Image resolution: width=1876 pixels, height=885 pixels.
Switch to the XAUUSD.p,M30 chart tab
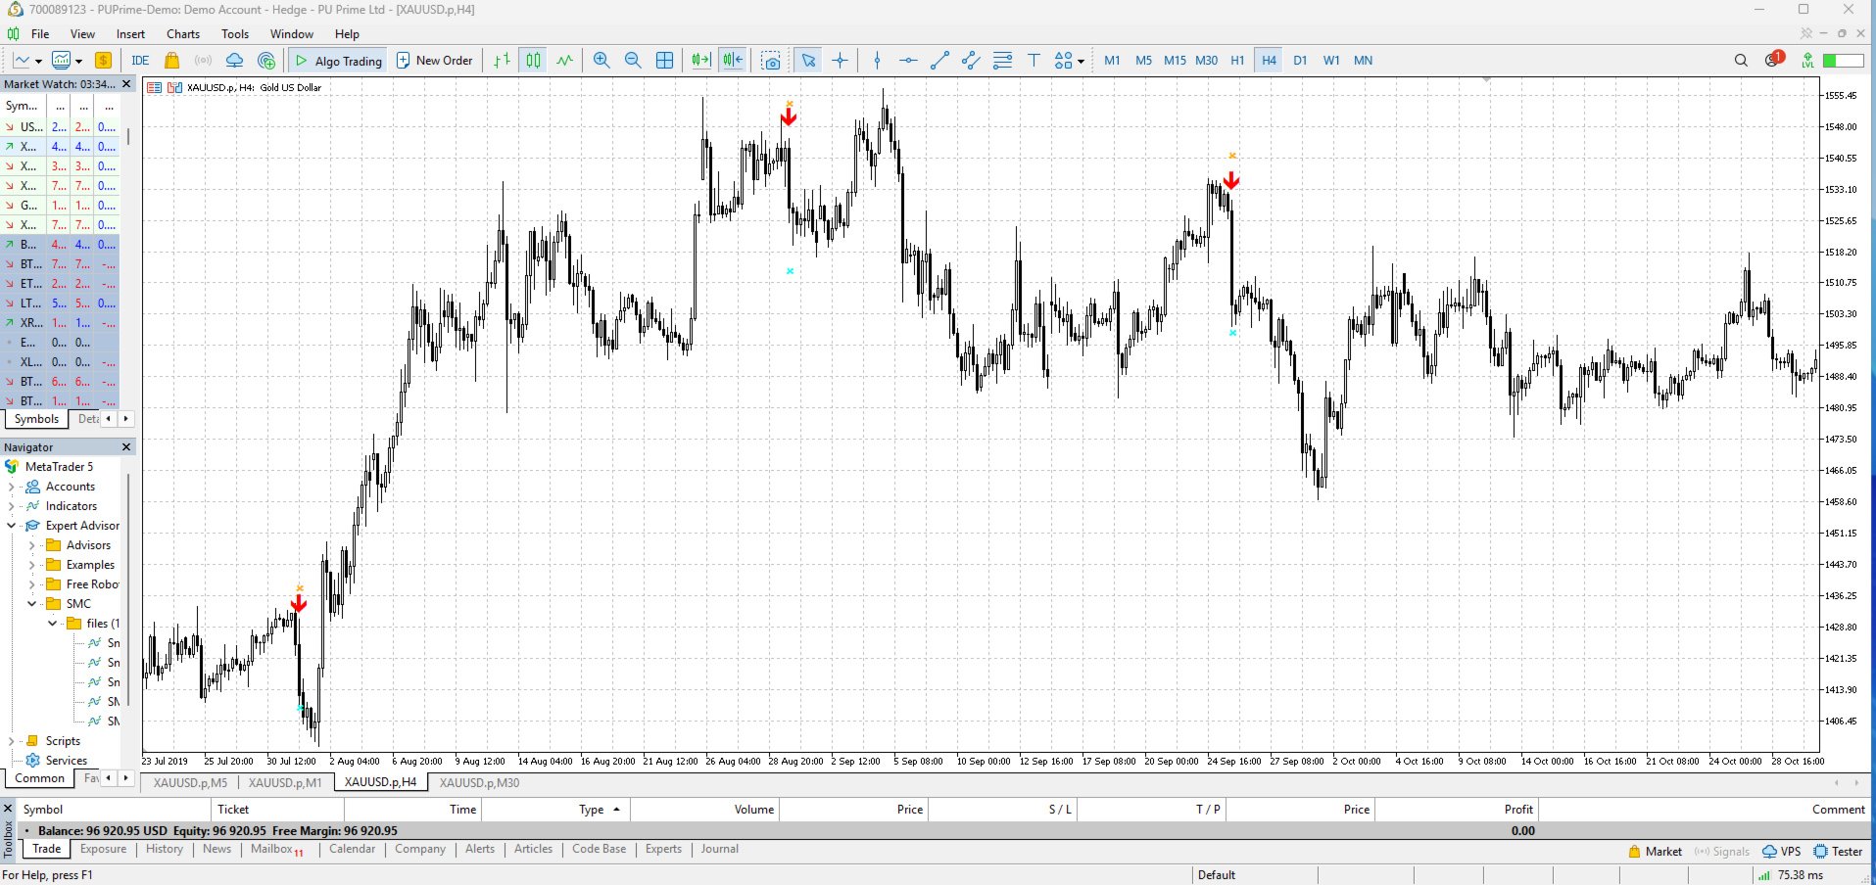pos(479,783)
